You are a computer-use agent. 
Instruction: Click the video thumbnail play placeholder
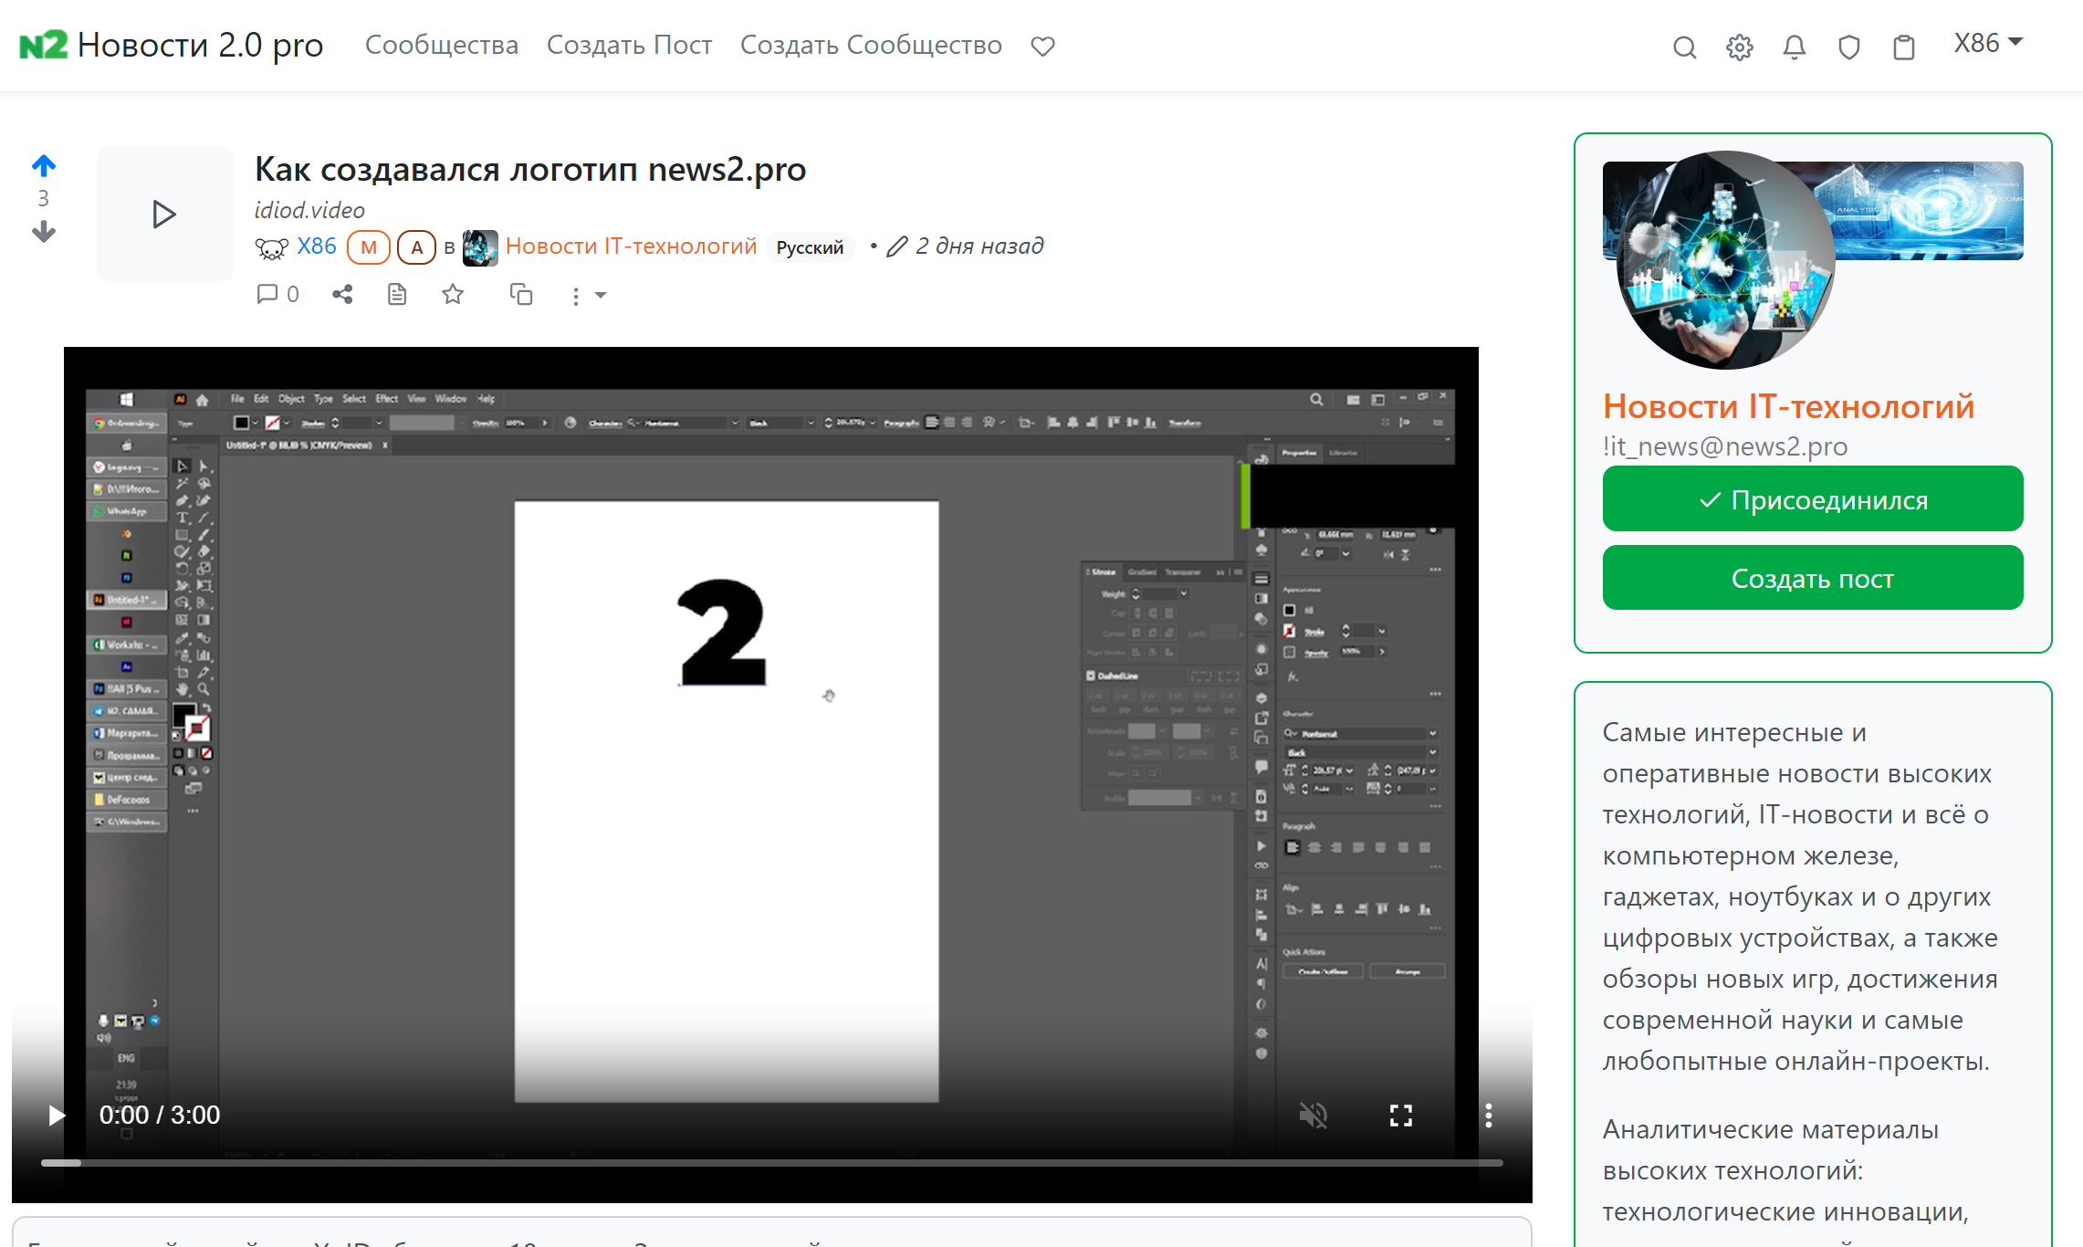[x=165, y=215]
